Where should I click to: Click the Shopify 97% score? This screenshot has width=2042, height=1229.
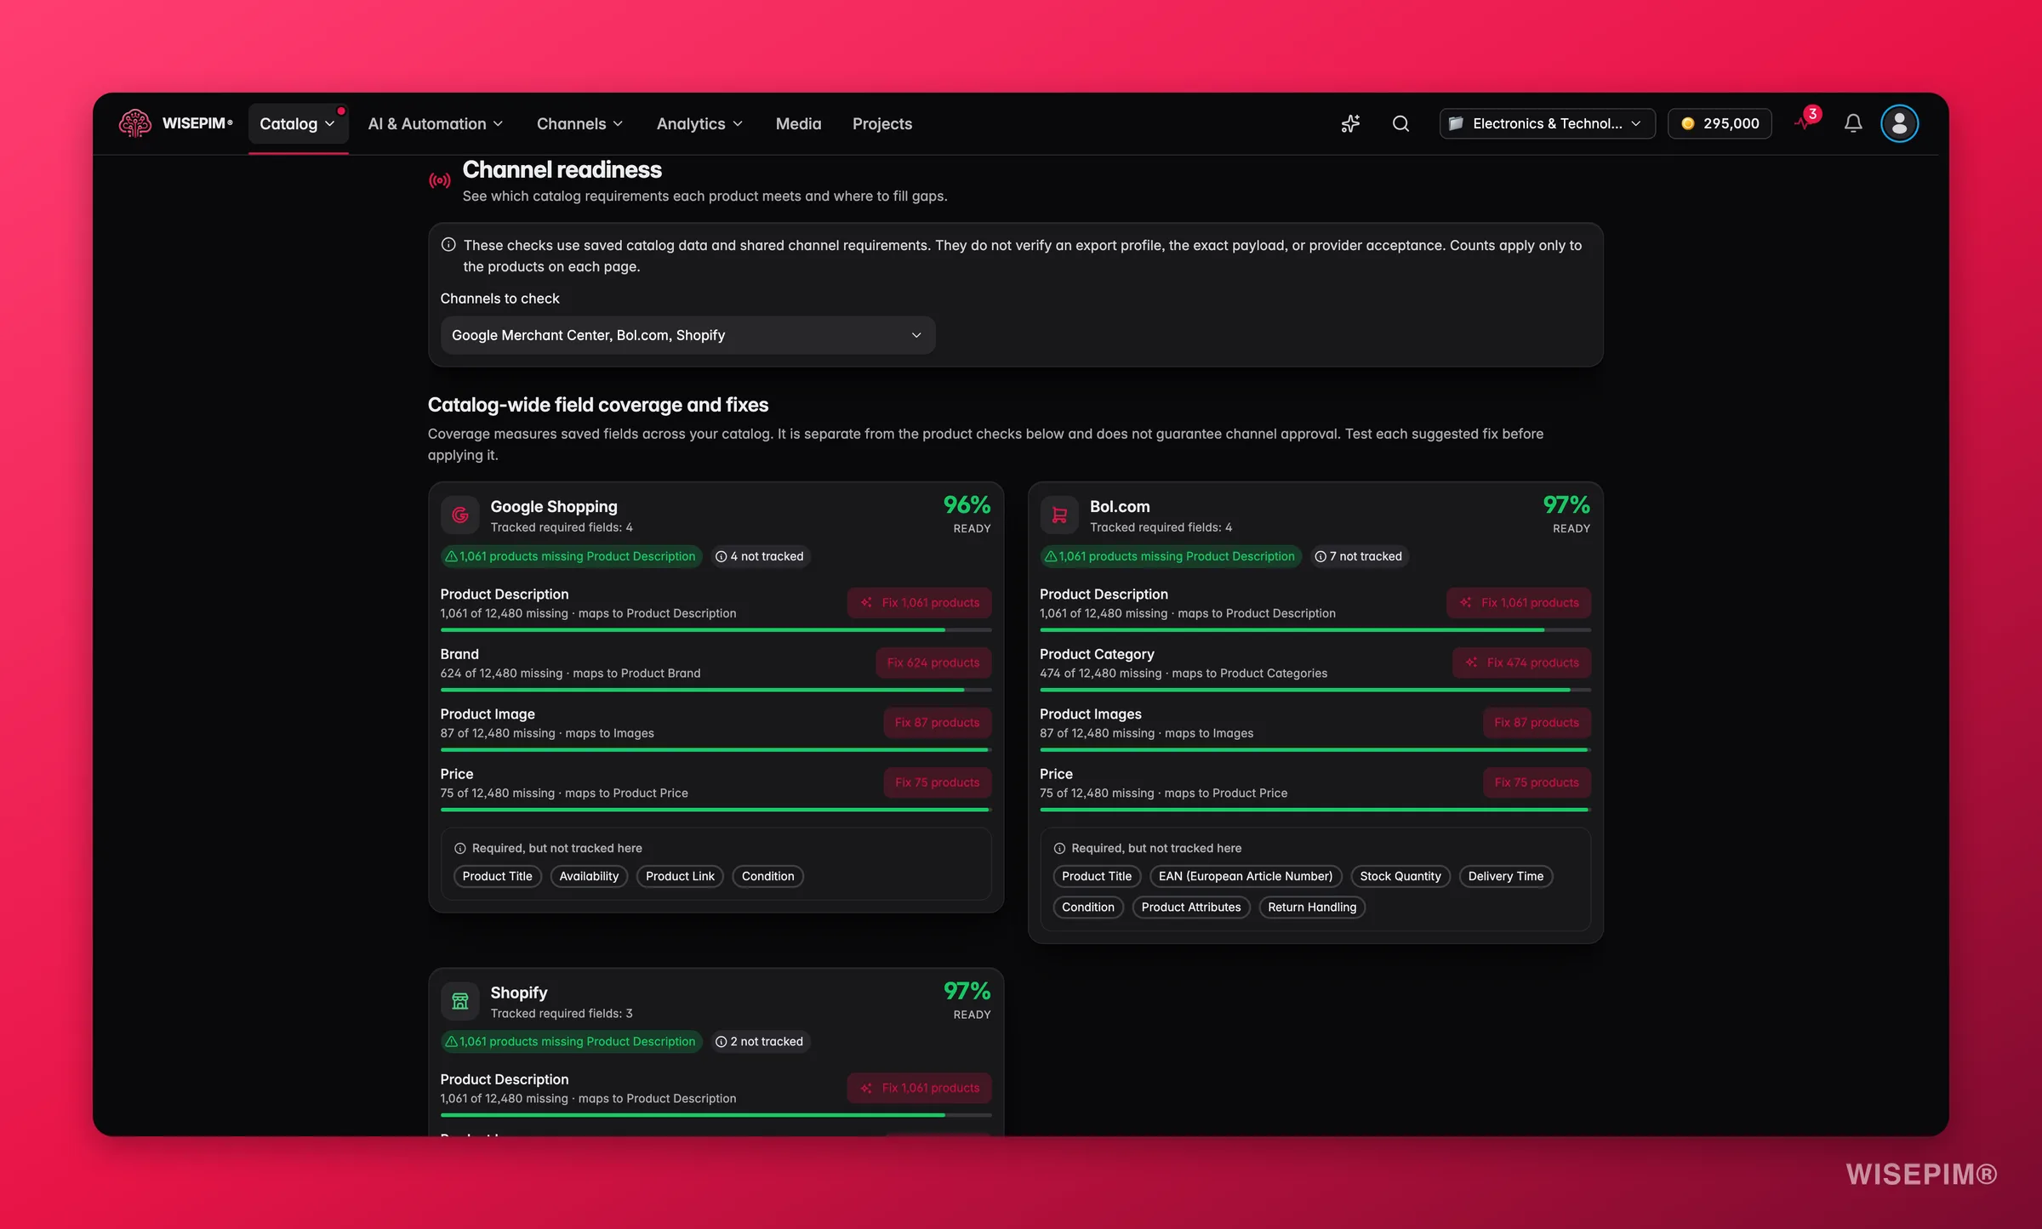coord(967,991)
